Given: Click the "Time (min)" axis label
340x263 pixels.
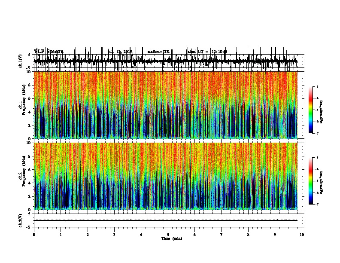Looking at the screenshot, I should pyautogui.click(x=172, y=239).
